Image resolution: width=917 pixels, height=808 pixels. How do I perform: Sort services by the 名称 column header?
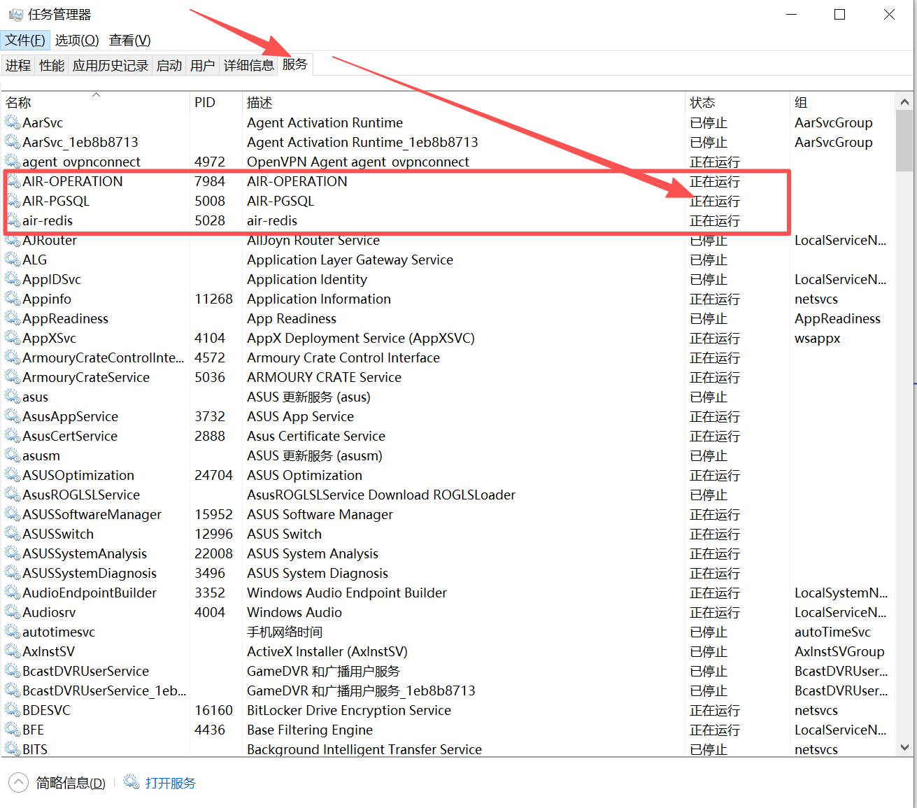tap(19, 103)
